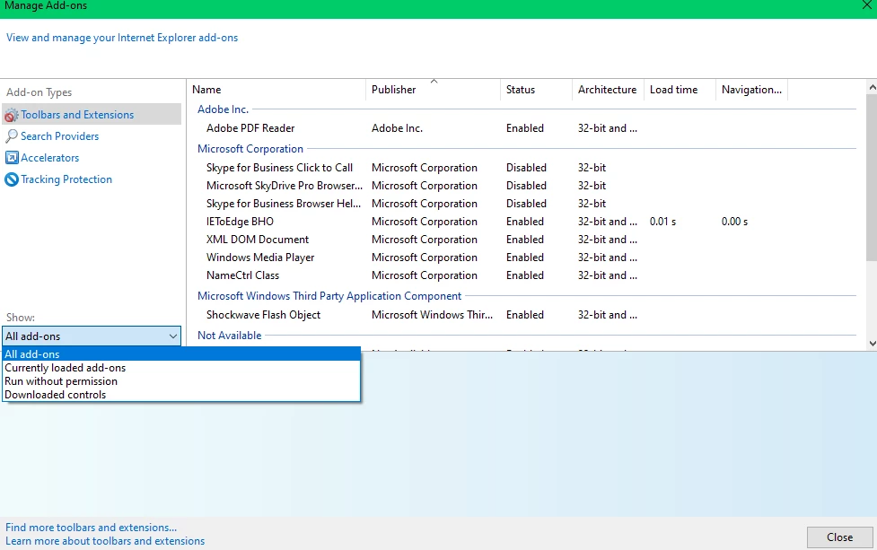Screen dimensions: 877x550
Task: Click the list scrollbar up arrow
Action: [872, 87]
